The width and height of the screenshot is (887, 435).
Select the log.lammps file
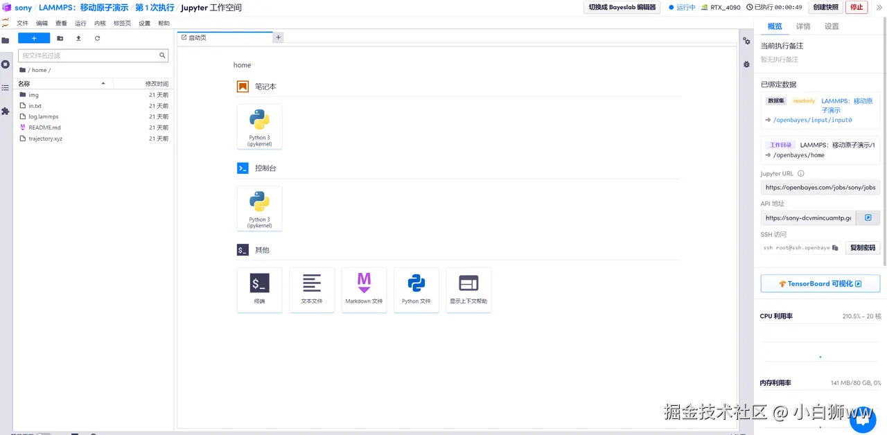(x=93, y=116)
